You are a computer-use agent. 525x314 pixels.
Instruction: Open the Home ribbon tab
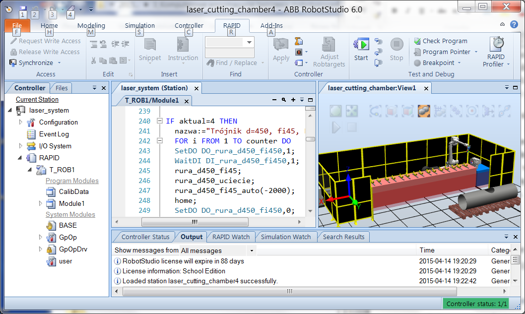tap(49, 25)
